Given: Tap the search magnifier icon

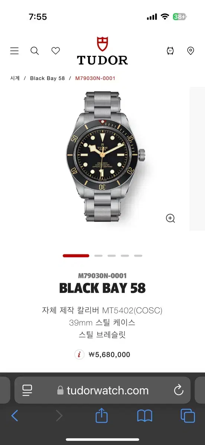Looking at the screenshot, I should click(x=35, y=51).
